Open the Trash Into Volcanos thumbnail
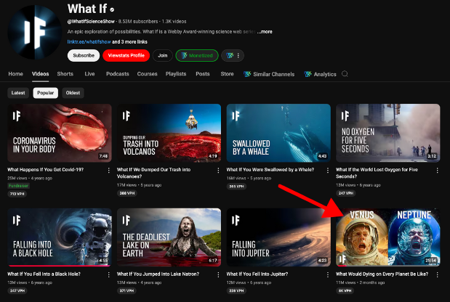 (x=169, y=133)
